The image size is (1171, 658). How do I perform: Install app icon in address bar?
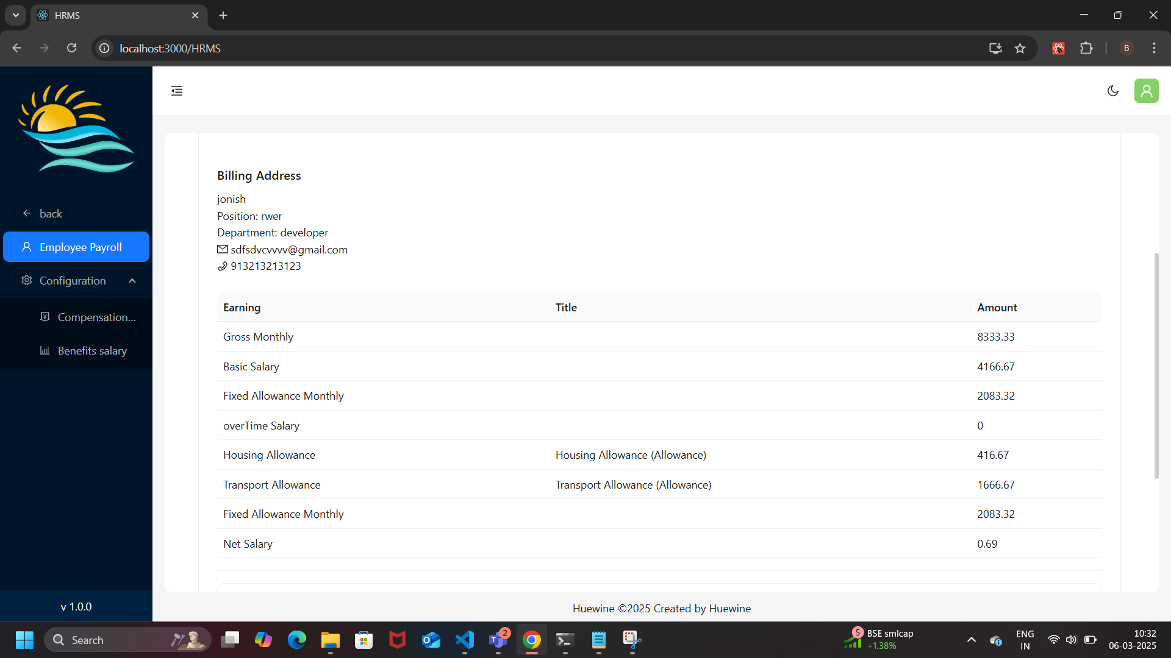(995, 48)
